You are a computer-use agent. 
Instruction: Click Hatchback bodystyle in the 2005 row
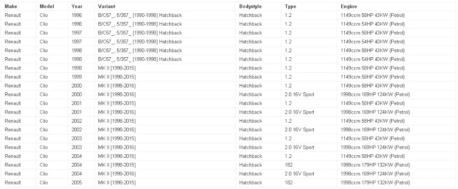coord(251,183)
